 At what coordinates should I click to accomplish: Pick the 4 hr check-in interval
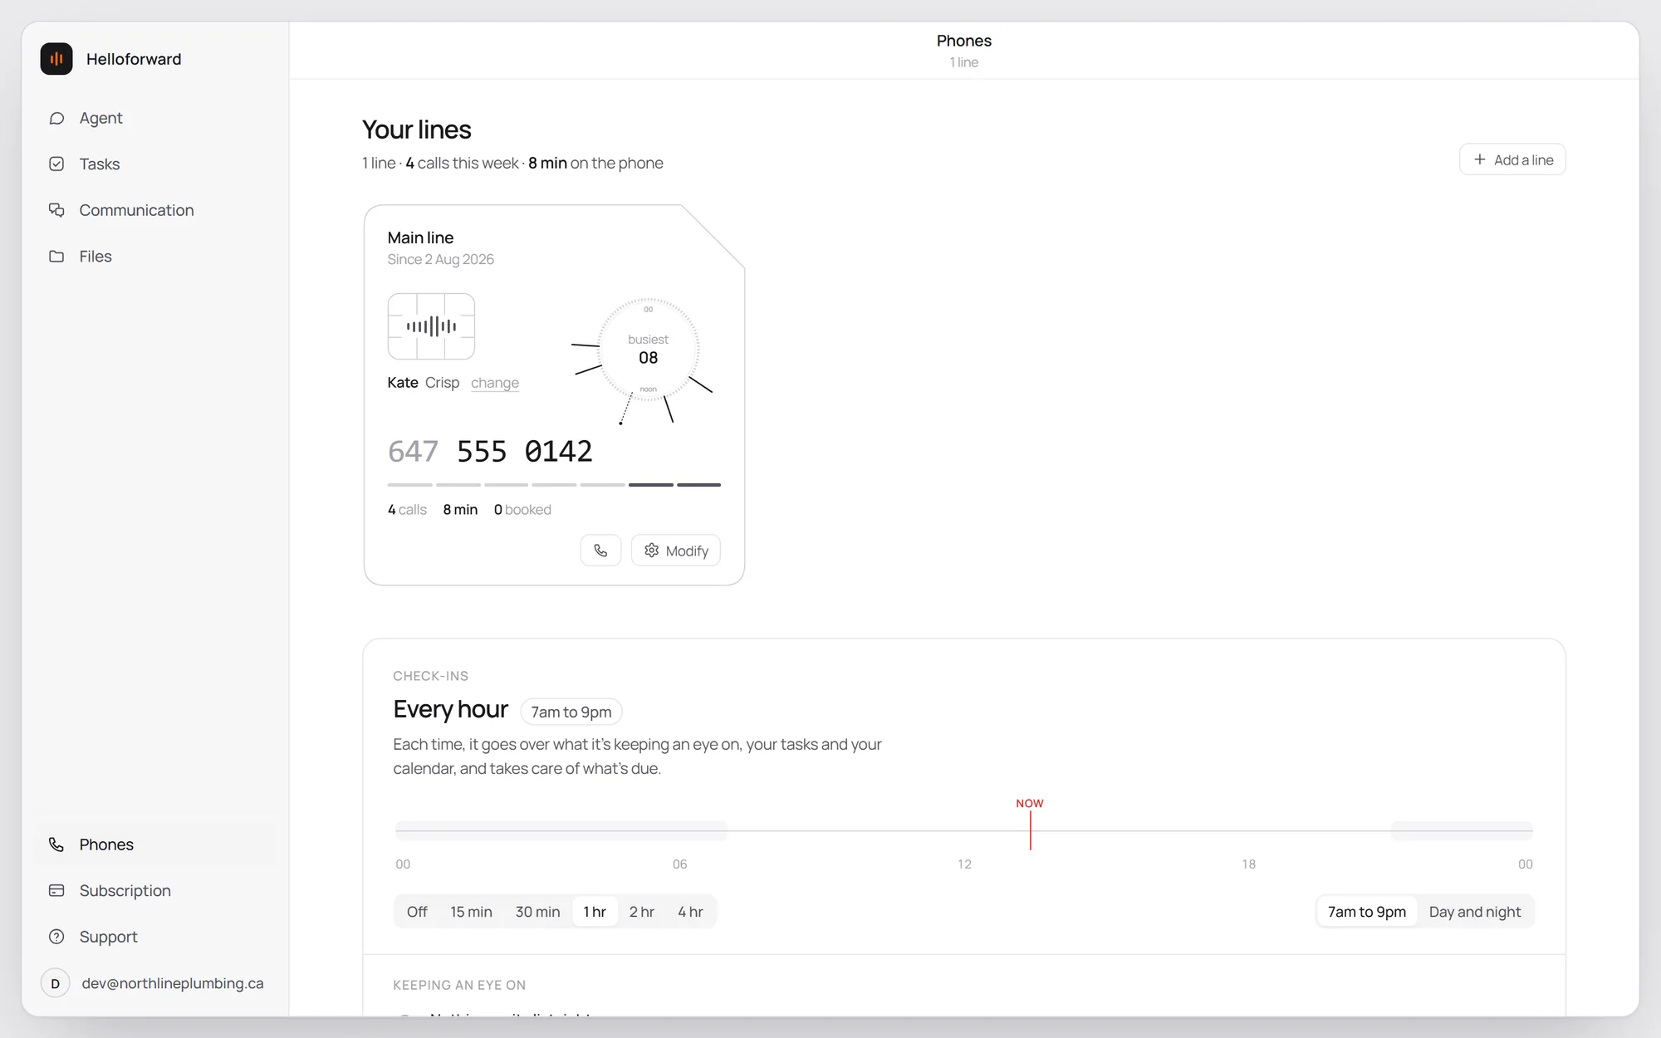click(690, 912)
